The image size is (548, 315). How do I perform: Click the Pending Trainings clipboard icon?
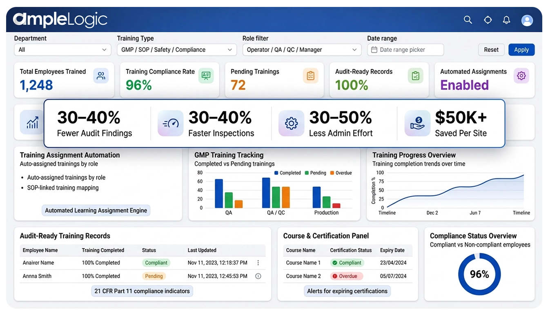(x=310, y=76)
